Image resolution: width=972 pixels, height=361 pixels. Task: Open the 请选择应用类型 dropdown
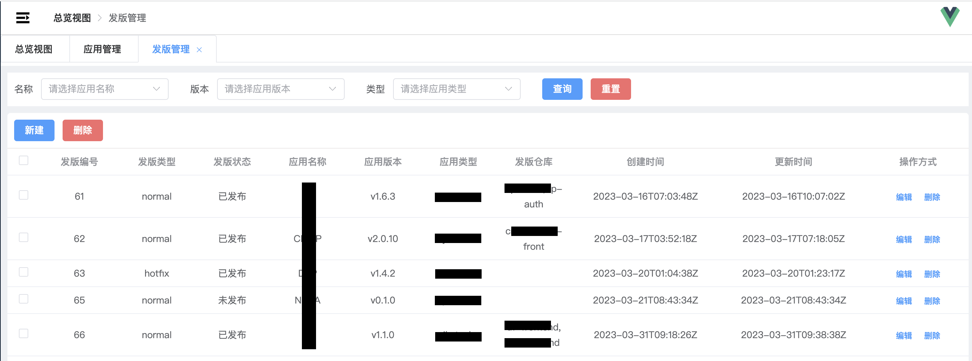[x=457, y=89]
